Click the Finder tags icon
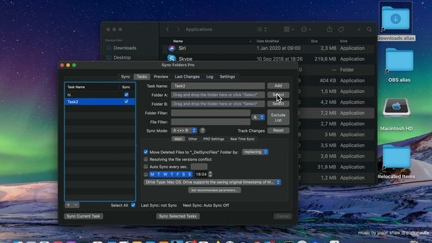The width and height of the screenshot is (432, 243). tap(341, 30)
